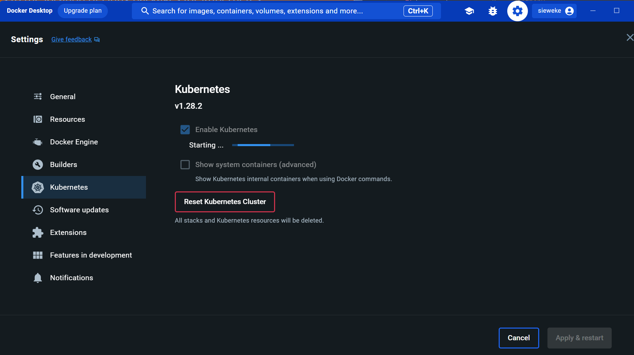Click the user account avatar icon

click(x=569, y=11)
